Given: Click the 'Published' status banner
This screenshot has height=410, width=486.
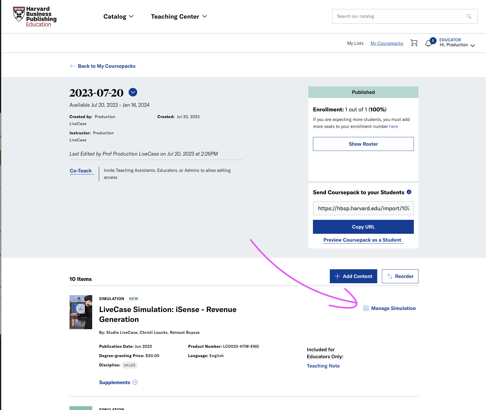Looking at the screenshot, I should [363, 92].
